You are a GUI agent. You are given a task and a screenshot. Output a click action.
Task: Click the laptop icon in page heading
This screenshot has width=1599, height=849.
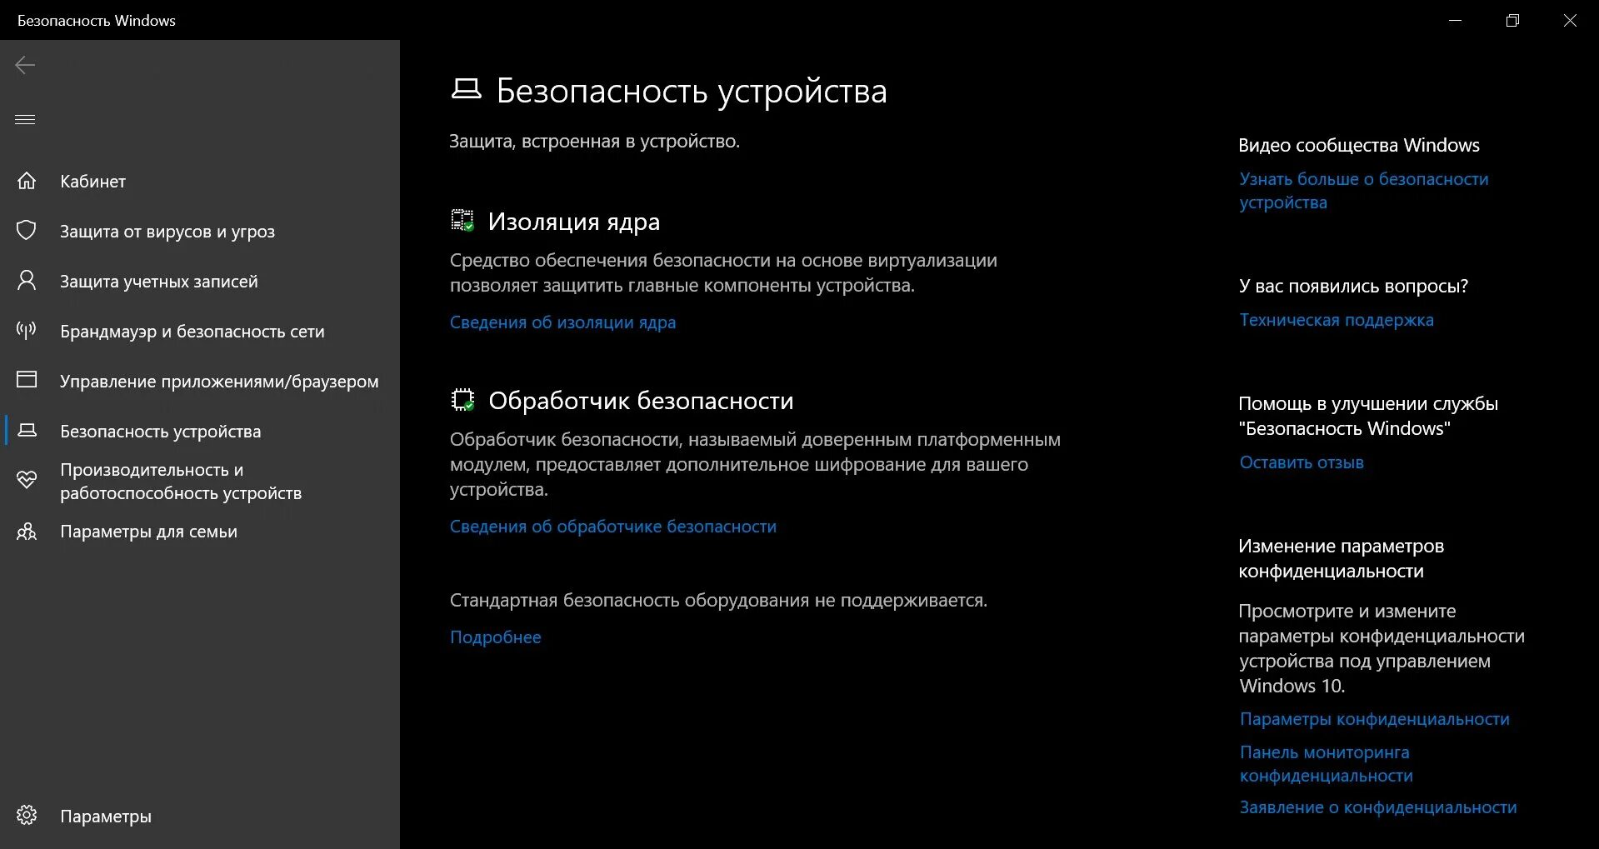pyautogui.click(x=467, y=89)
